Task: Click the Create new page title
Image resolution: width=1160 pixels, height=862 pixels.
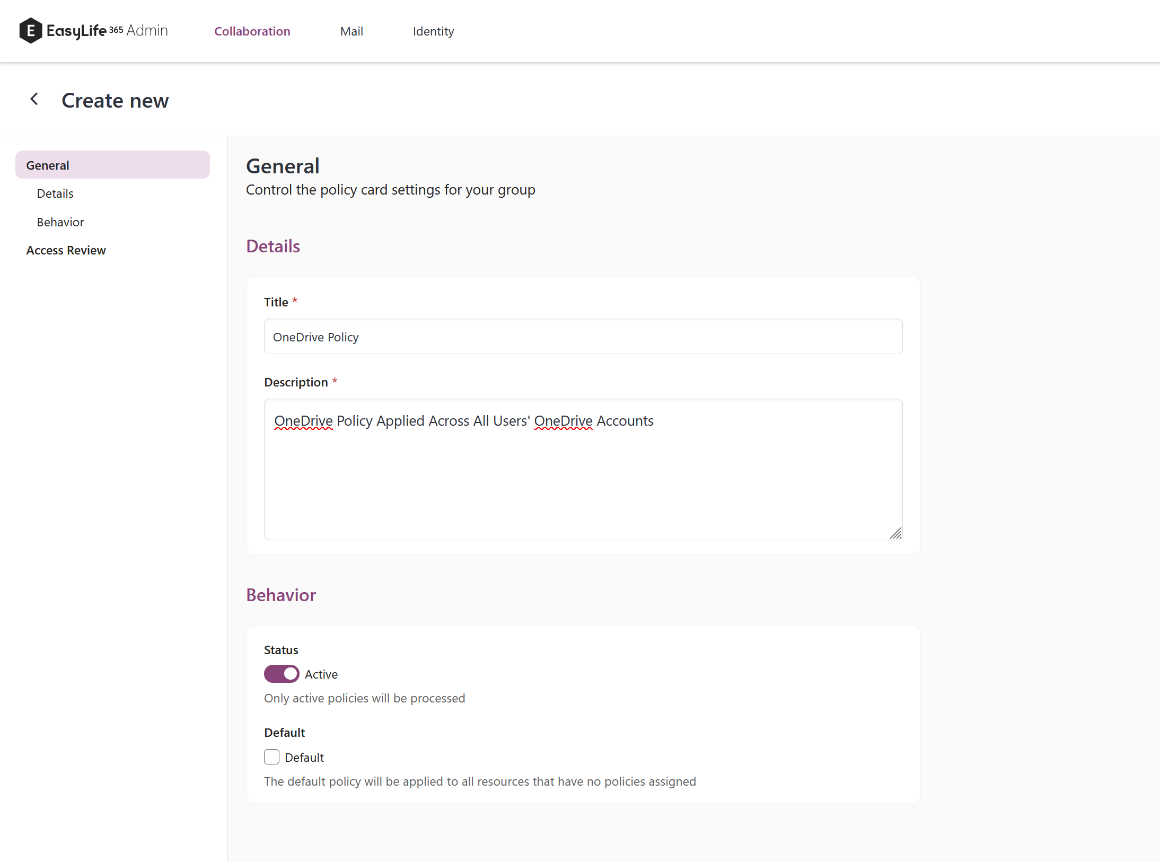Action: [115, 101]
